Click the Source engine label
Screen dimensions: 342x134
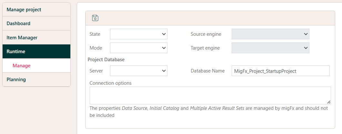coord(206,34)
